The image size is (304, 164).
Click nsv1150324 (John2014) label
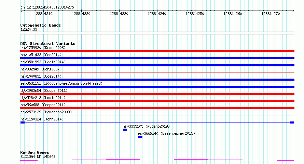[42, 119]
